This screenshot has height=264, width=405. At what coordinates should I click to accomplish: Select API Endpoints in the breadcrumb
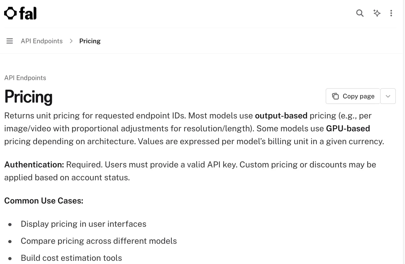(42, 41)
